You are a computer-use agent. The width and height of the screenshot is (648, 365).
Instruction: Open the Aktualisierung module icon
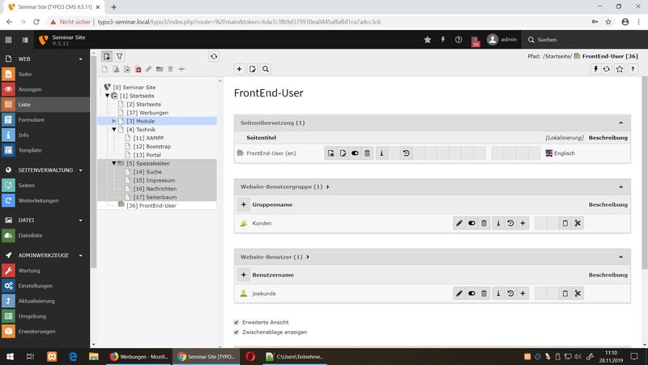click(x=8, y=301)
